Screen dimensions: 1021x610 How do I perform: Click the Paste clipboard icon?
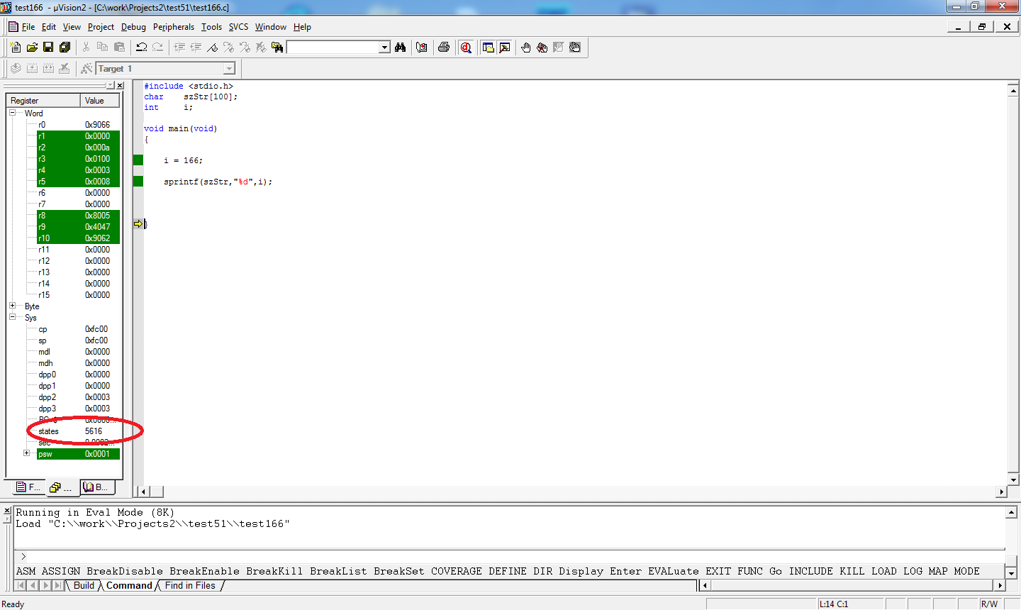(x=119, y=48)
